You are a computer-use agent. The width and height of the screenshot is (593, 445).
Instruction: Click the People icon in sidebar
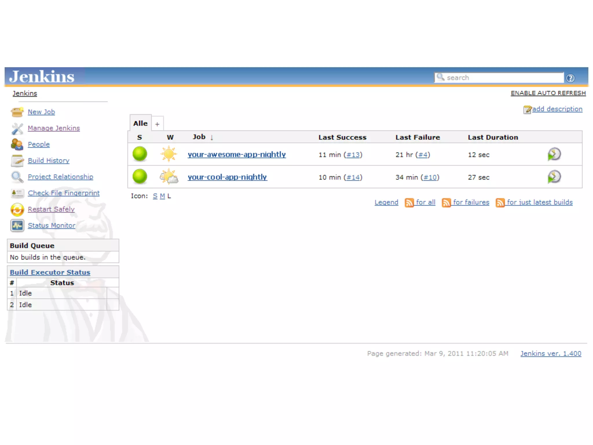17,144
